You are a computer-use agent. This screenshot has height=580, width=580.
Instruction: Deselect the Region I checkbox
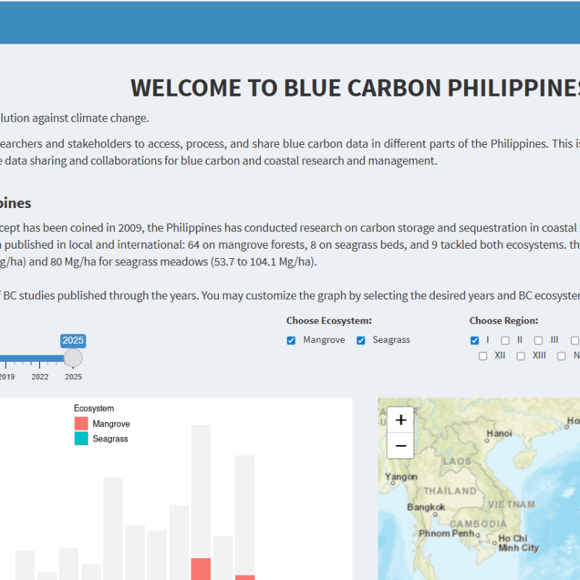[475, 340]
